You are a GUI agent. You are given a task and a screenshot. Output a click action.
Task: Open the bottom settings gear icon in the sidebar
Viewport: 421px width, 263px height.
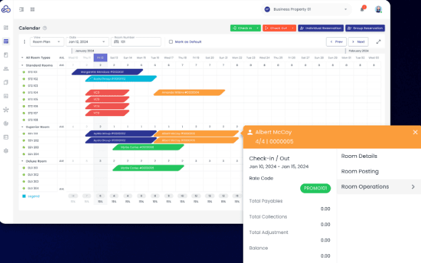point(6,150)
